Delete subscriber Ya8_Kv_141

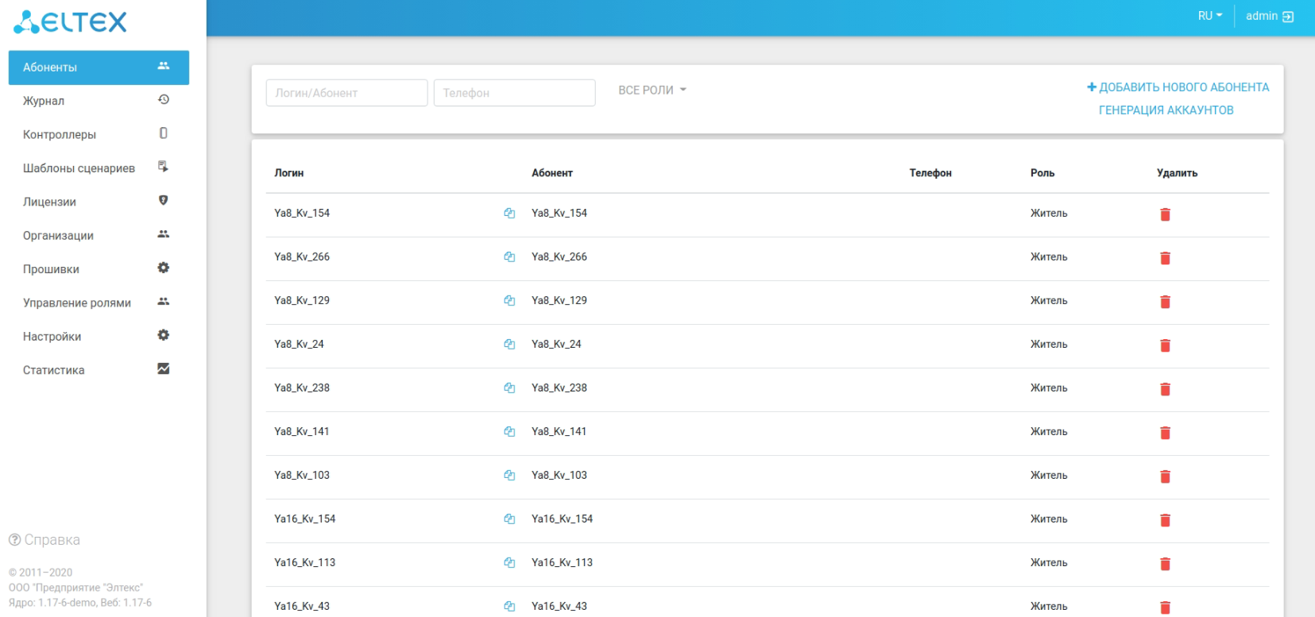tap(1165, 433)
